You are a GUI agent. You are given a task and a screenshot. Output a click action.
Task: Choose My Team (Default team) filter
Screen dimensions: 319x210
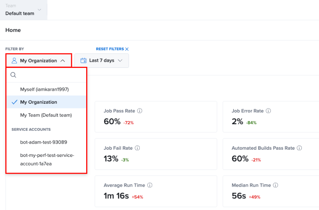(46, 115)
